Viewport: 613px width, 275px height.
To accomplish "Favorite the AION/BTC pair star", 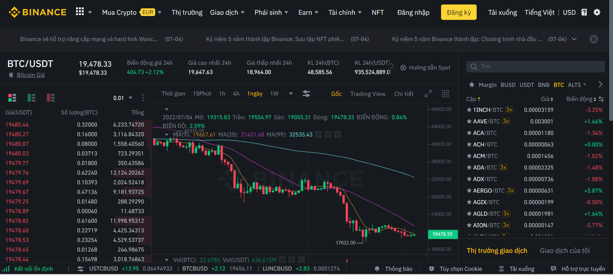I will 469,225.
